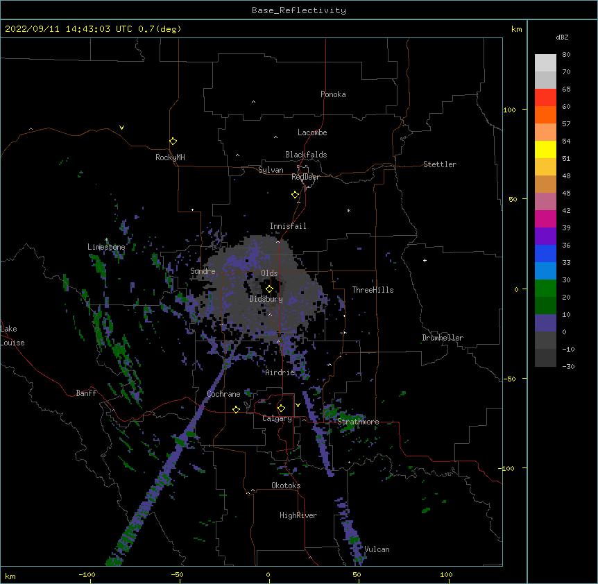This screenshot has width=598, height=584.
Task: Click the 65 value on the dBZ legend
Action: pyautogui.click(x=566, y=89)
